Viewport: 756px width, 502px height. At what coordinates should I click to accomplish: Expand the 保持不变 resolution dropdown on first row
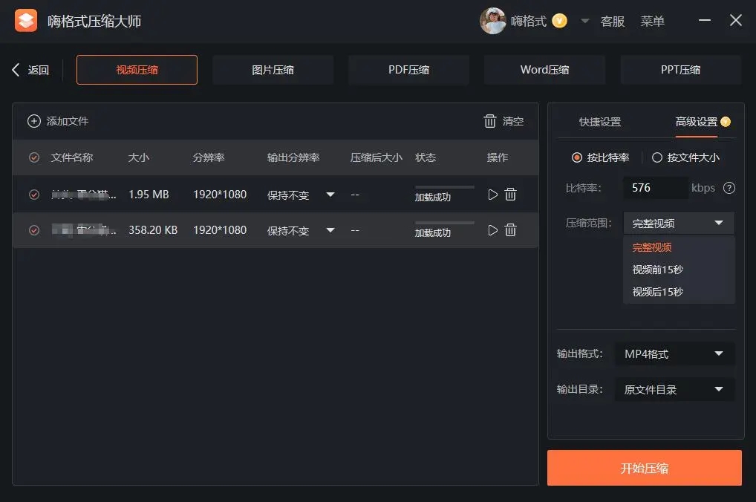pos(330,194)
